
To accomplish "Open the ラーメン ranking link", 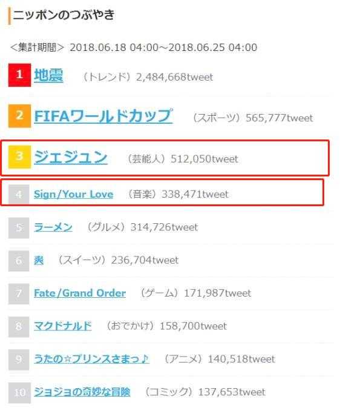I will click(x=53, y=227).
